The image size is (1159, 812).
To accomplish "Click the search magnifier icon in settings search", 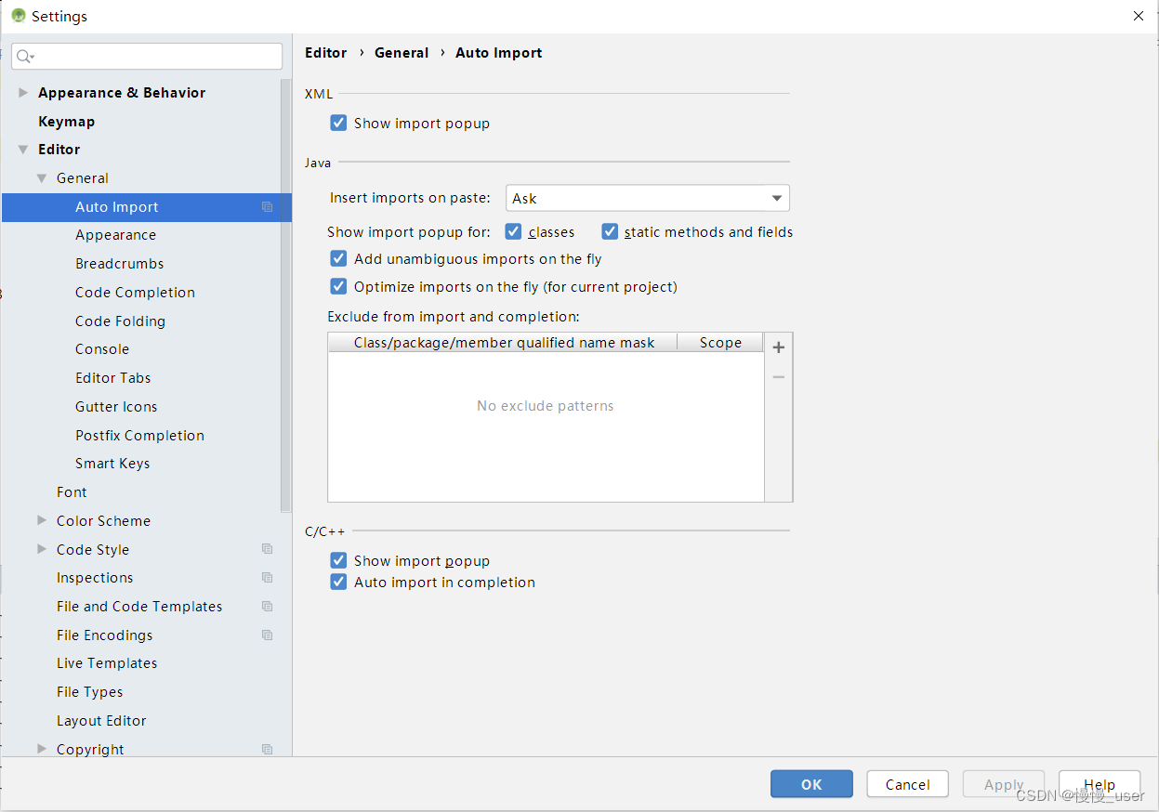I will [25, 57].
